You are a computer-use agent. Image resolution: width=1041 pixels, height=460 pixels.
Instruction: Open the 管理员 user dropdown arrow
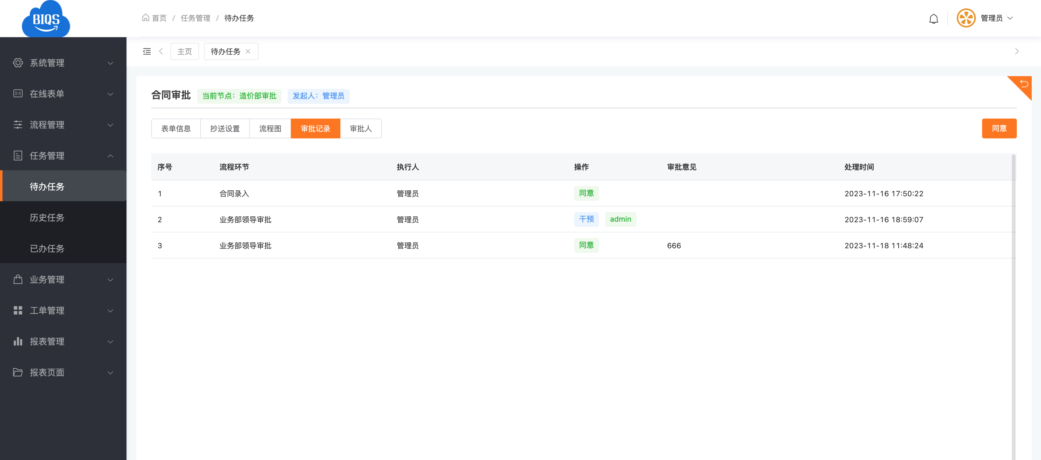[x=1010, y=18]
